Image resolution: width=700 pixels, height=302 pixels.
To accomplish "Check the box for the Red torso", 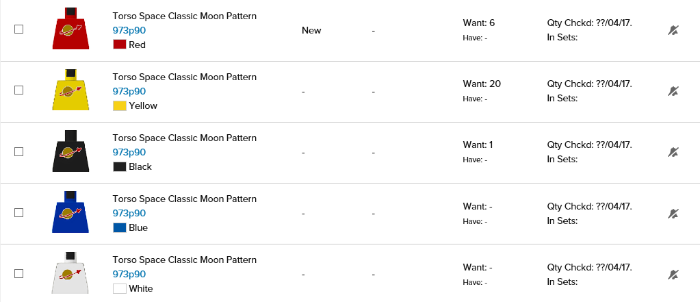I will tap(19, 29).
